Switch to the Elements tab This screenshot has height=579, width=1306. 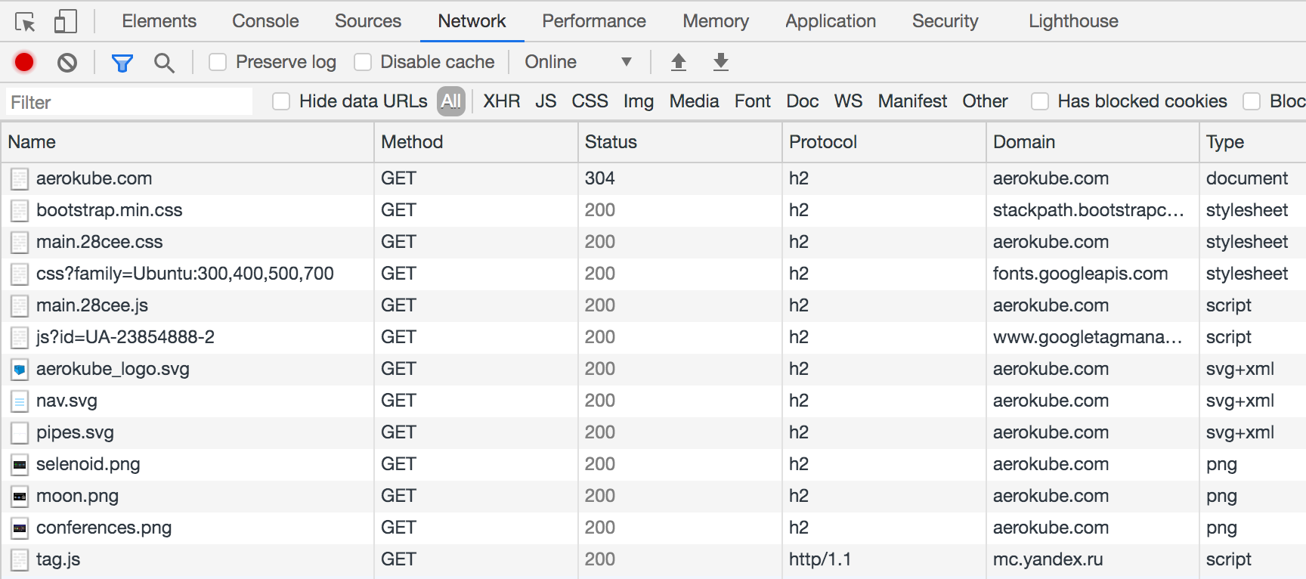(x=159, y=21)
